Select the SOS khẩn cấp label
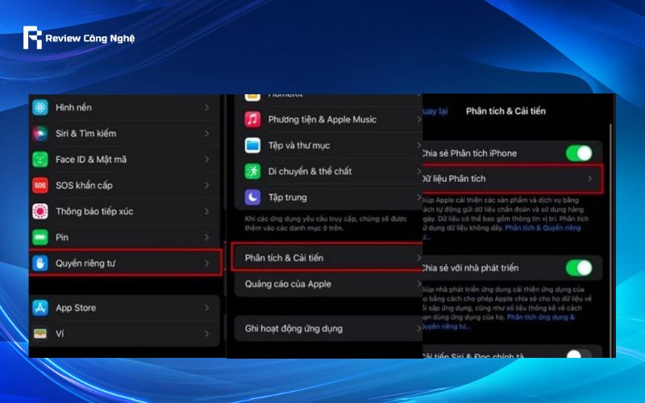The image size is (645, 403). click(84, 185)
